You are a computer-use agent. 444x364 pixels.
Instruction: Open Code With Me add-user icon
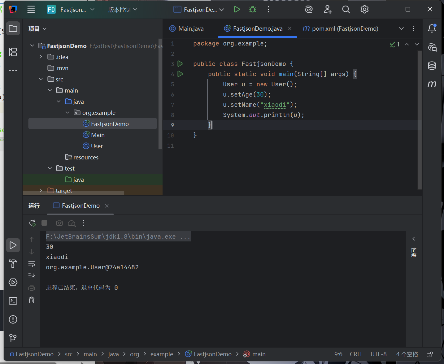(x=328, y=9)
